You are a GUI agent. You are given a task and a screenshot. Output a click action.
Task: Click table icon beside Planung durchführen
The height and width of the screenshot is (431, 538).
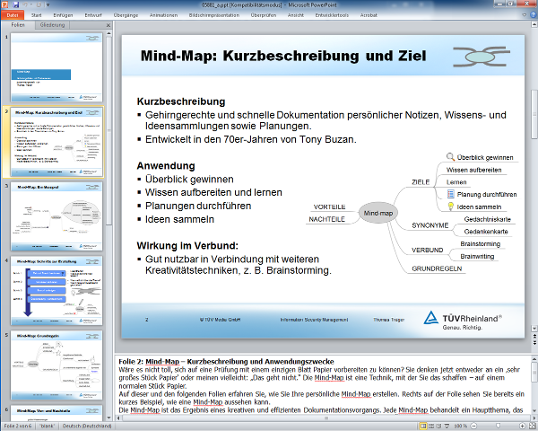[x=450, y=194]
